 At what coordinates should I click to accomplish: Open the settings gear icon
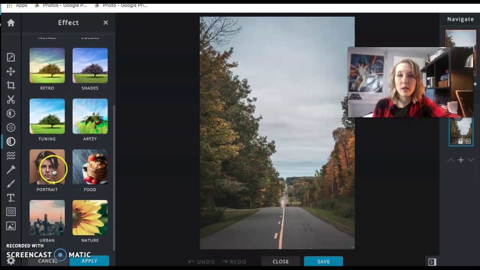pyautogui.click(x=11, y=261)
